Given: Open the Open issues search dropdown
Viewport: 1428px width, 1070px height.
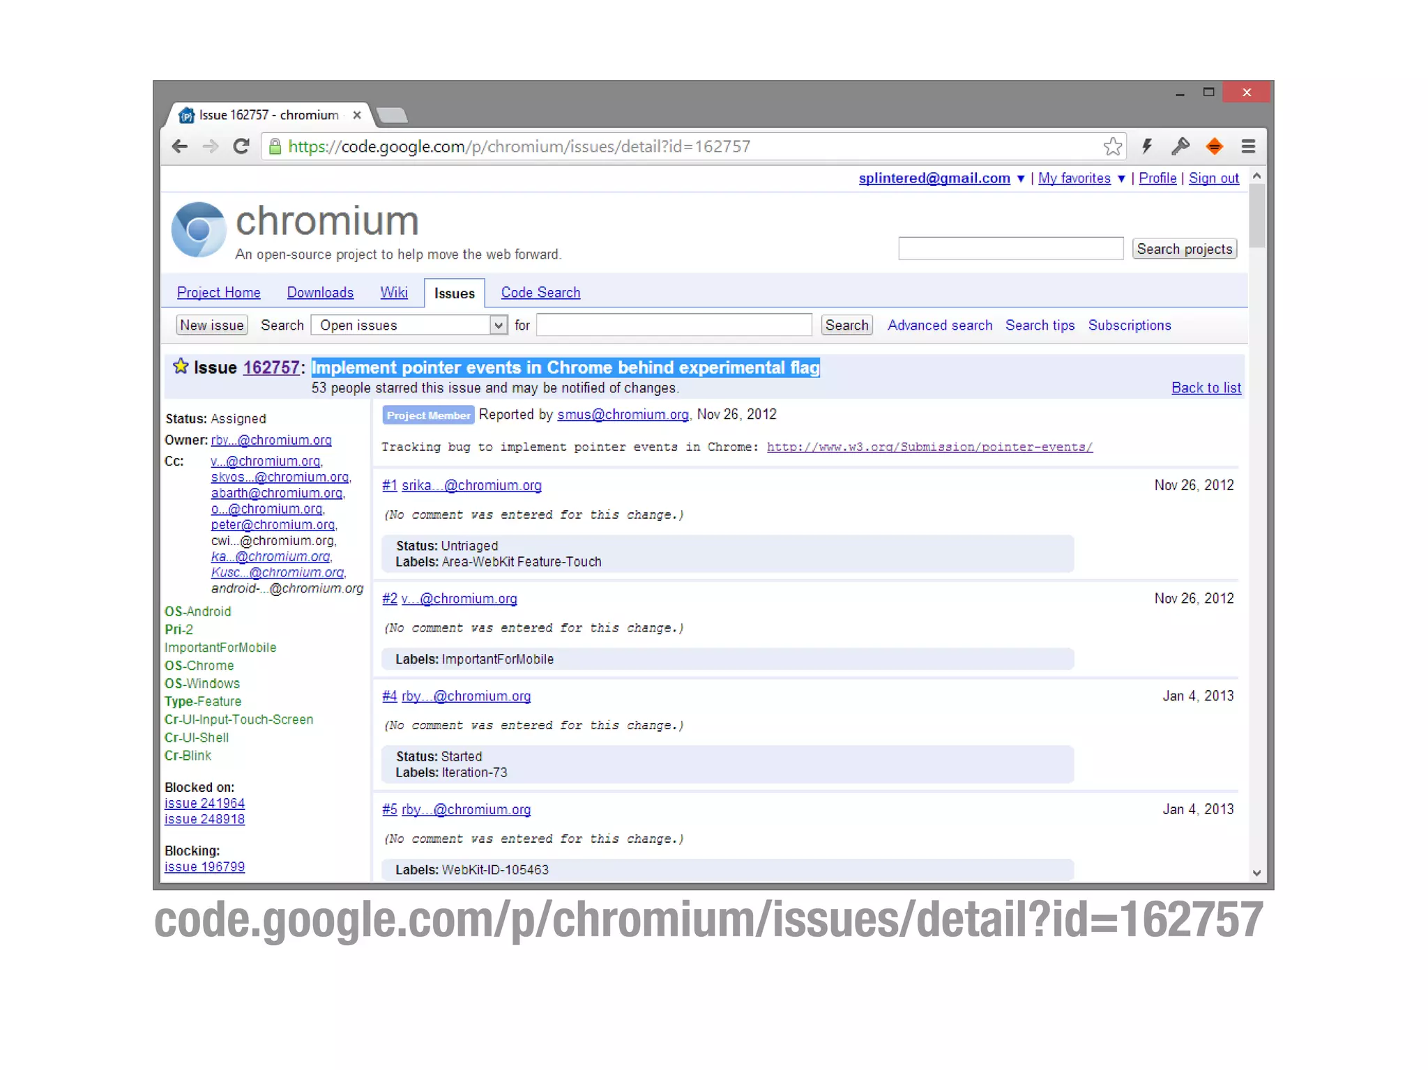Looking at the screenshot, I should (409, 326).
